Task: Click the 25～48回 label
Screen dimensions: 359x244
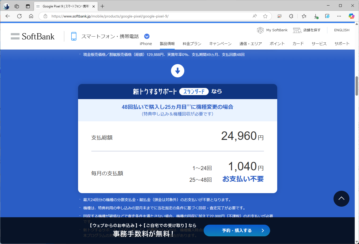Action: click(x=200, y=180)
